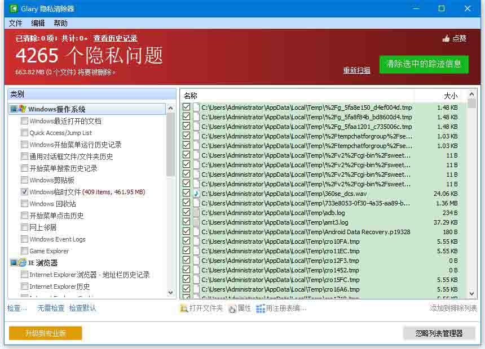This screenshot has height=349, width=485.
Task: Click the 属性 properties icon
Action: (x=232, y=308)
